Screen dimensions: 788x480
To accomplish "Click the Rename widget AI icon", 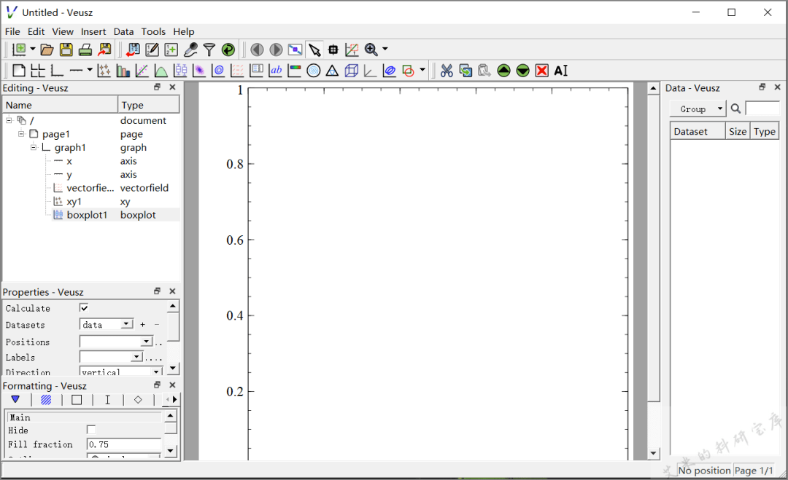I will tap(561, 71).
